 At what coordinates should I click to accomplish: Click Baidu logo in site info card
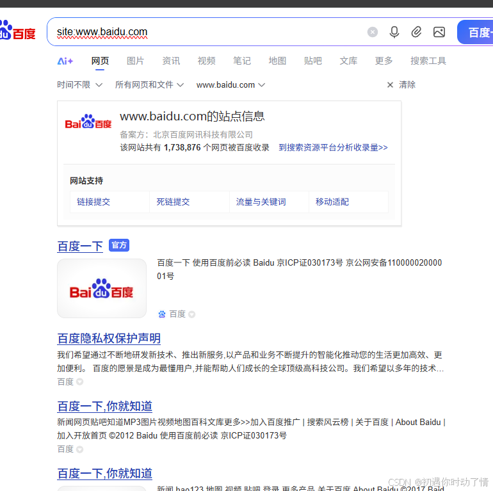coord(88,122)
